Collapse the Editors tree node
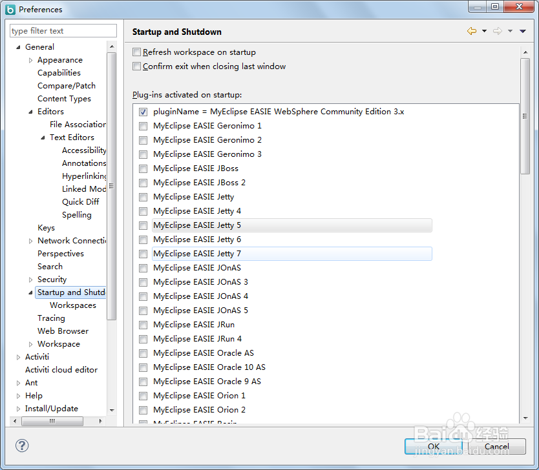Image resolution: width=539 pixels, height=470 pixels. (x=30, y=112)
